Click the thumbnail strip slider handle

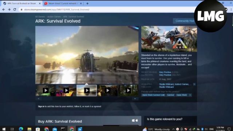point(47,99)
